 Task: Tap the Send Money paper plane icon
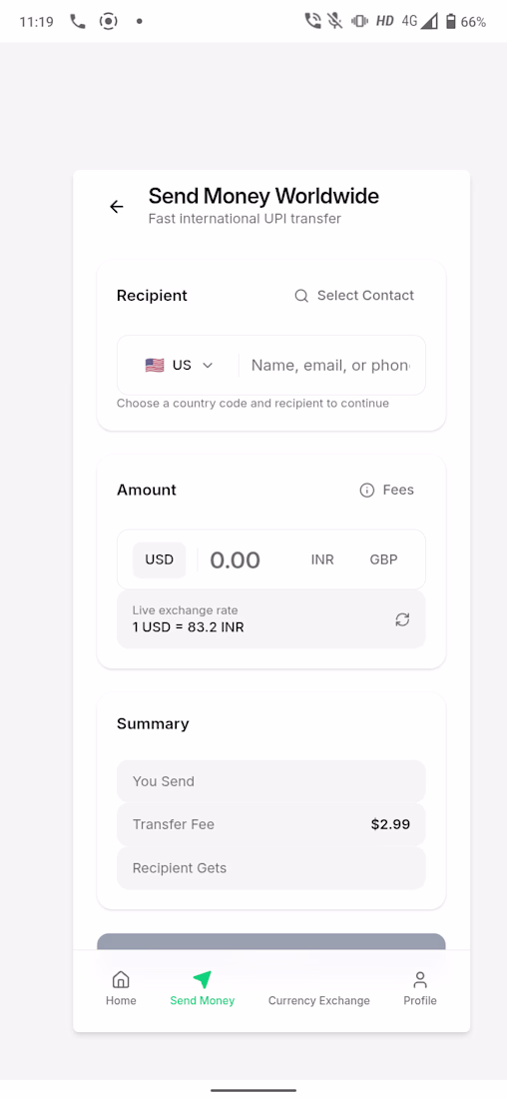coord(202,979)
